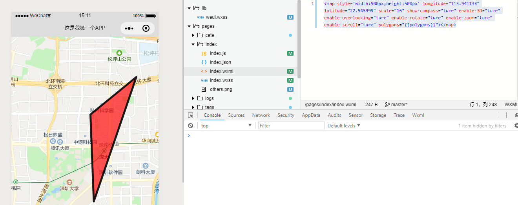Switch to the AppData tab
The image size is (518, 205).
click(x=311, y=115)
